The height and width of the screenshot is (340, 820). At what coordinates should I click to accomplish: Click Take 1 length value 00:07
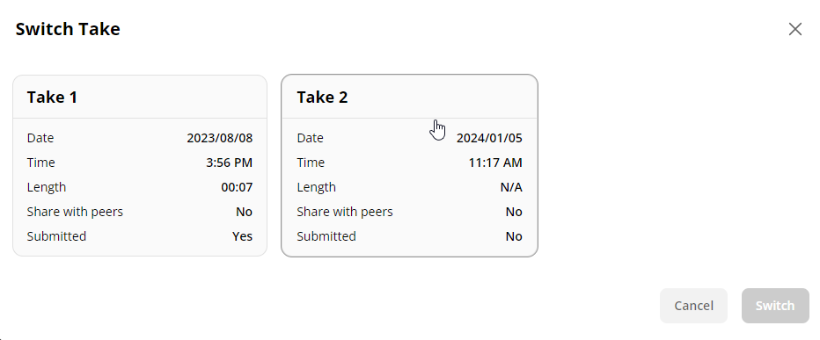237,187
